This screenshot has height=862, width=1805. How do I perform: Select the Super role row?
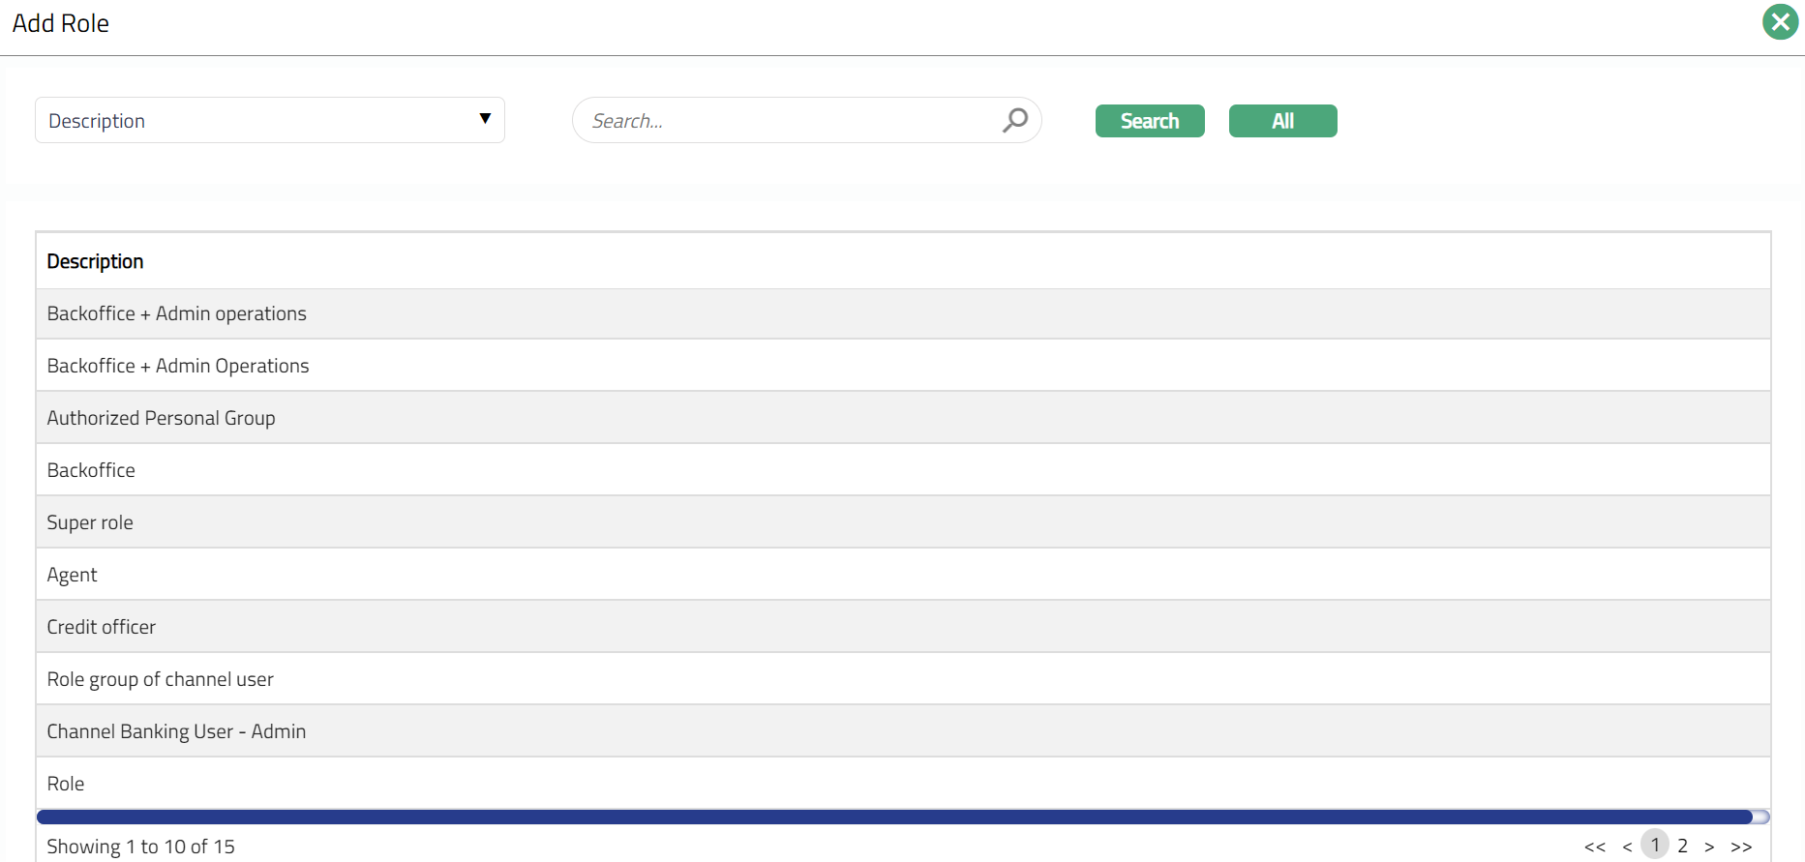click(x=90, y=522)
